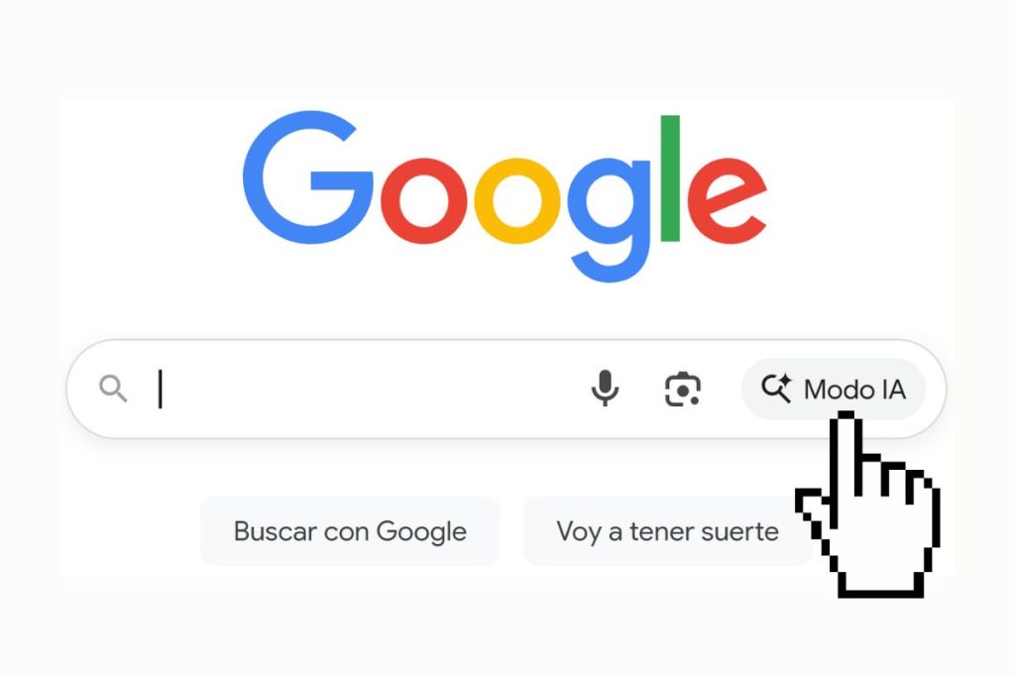Click the blinking text caret in search box

[x=160, y=390]
